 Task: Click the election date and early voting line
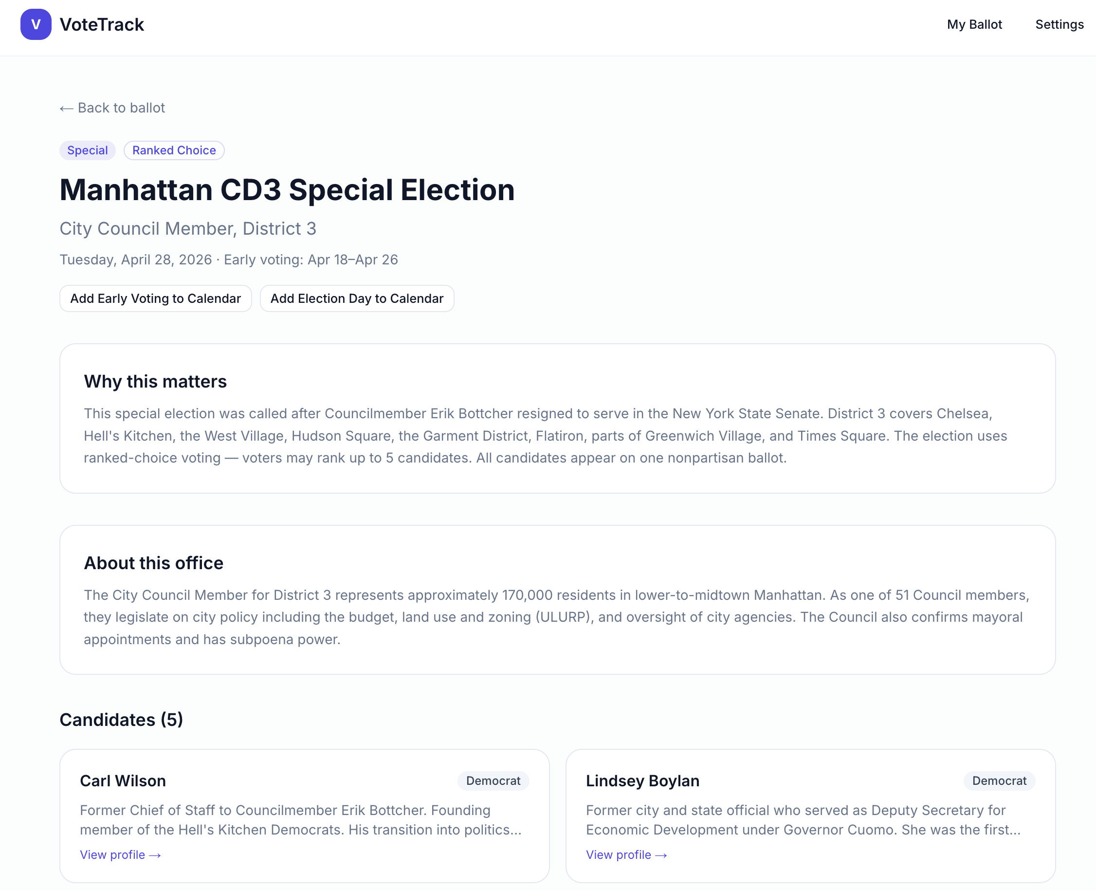[229, 260]
